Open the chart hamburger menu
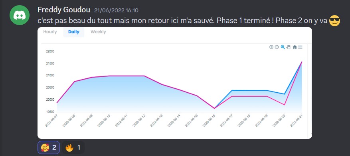The image size is (350, 156). [300, 47]
